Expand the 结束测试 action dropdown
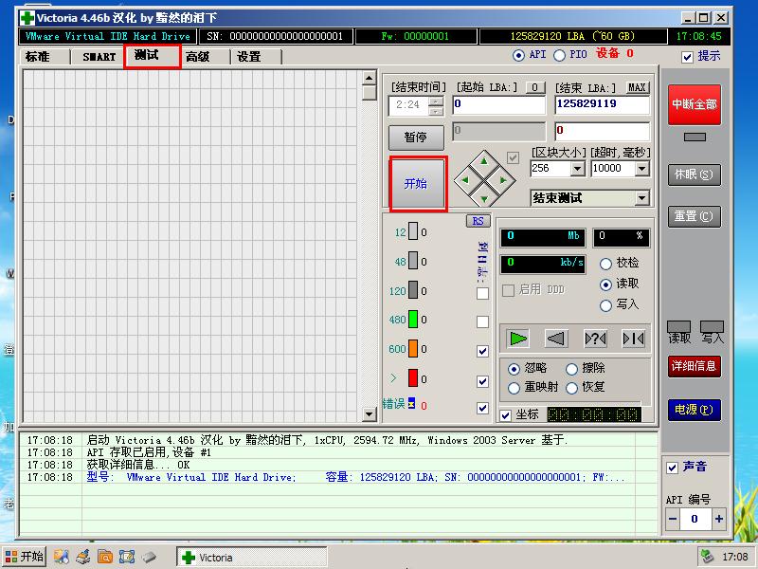The width and height of the screenshot is (758, 569). 642,198
